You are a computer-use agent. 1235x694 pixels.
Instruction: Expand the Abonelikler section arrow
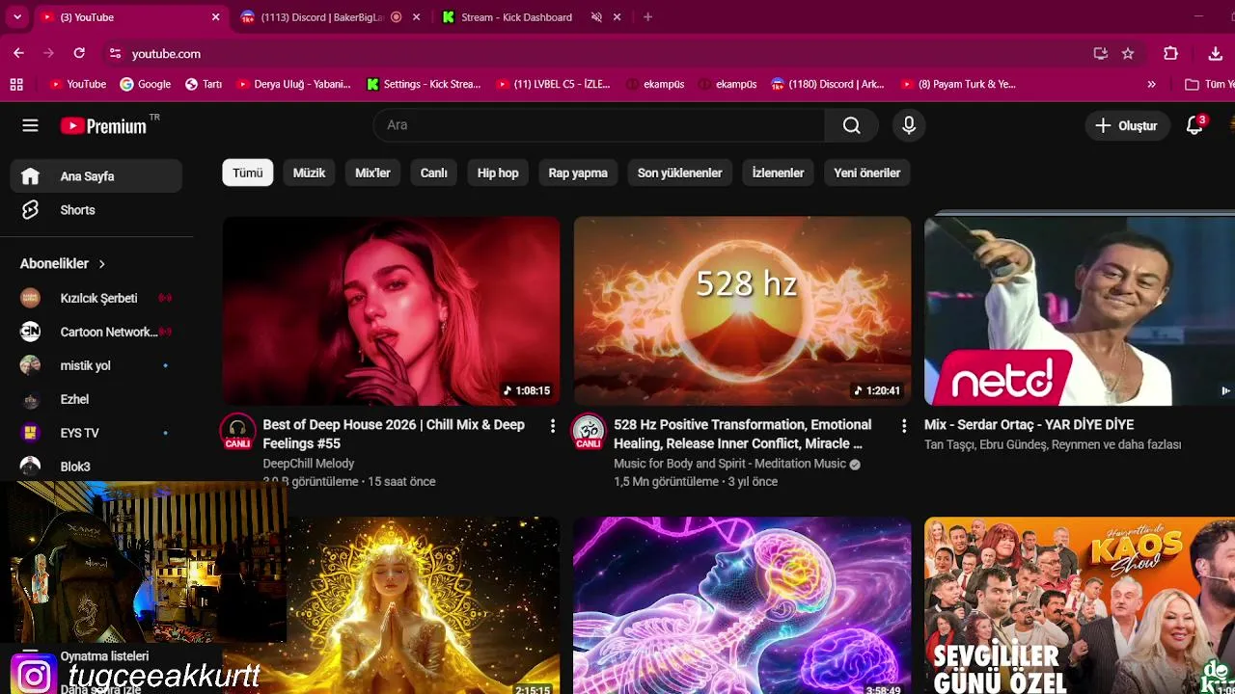(101, 263)
